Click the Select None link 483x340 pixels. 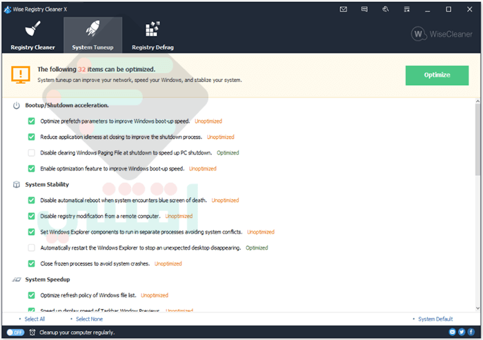click(89, 319)
